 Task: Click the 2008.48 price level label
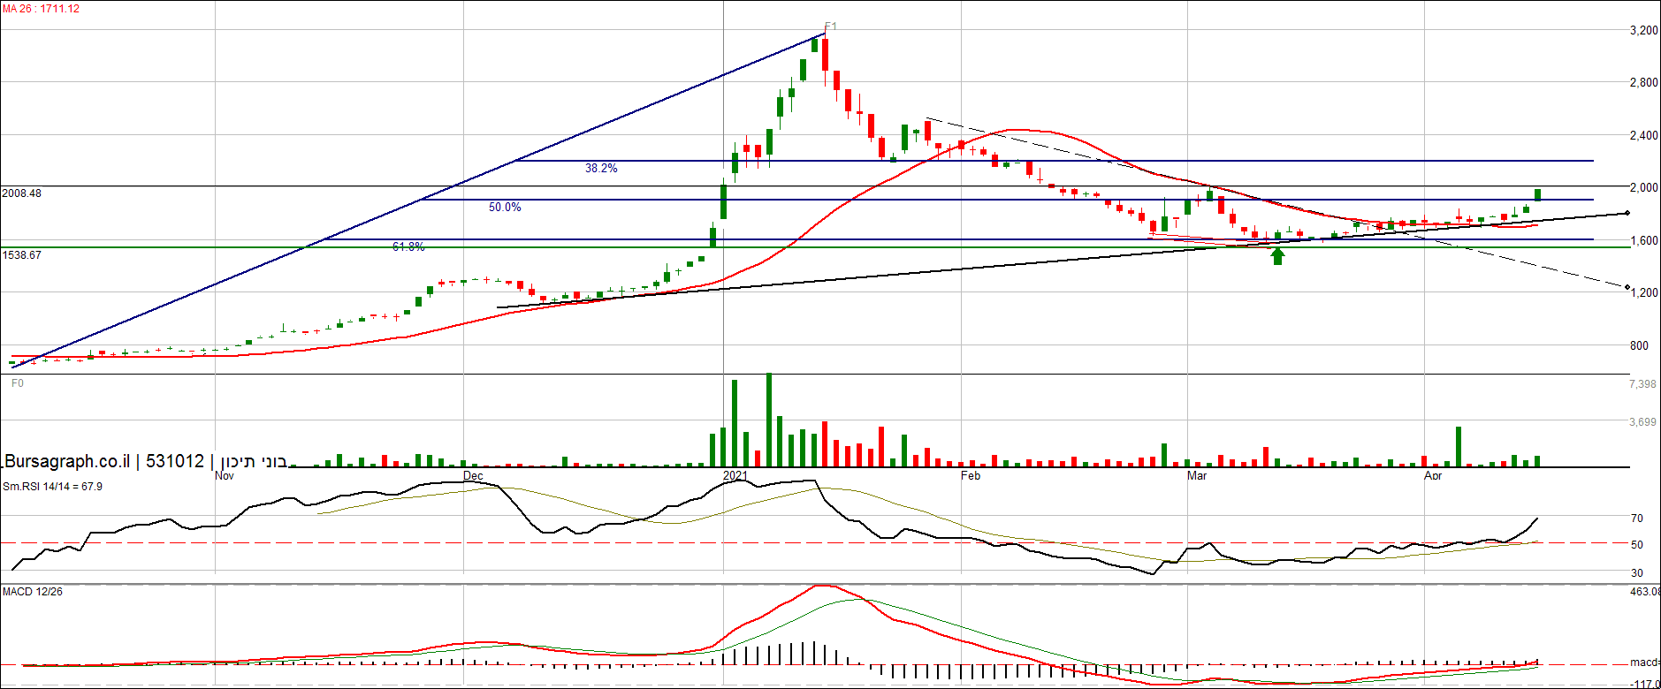tap(22, 193)
